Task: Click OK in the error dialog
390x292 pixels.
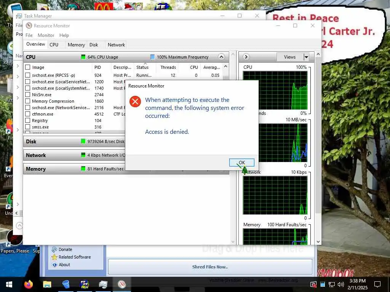Action: tap(241, 163)
